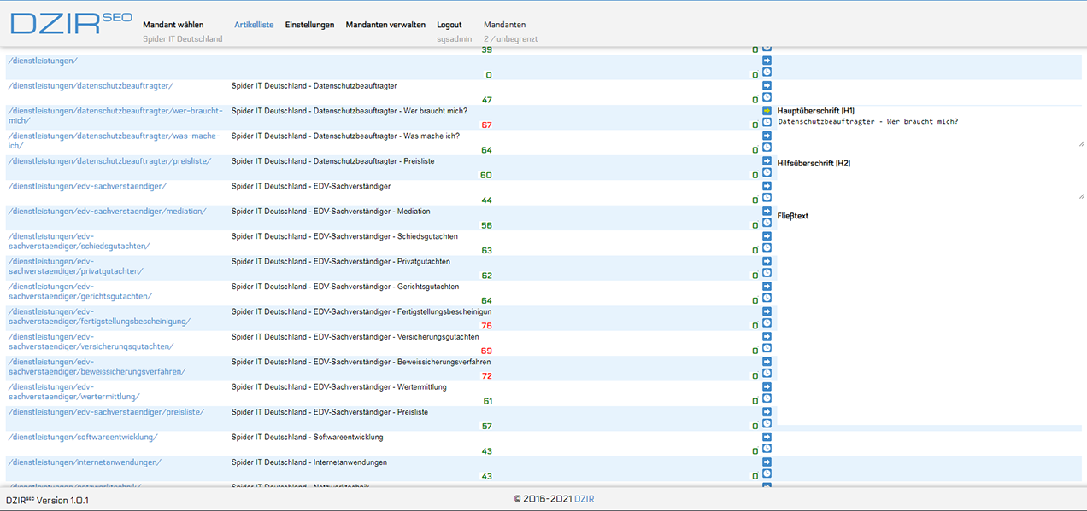The image size is (1087, 511).
Task: Click clock icon for Datenschutzbeauftragter row
Action: tap(767, 97)
